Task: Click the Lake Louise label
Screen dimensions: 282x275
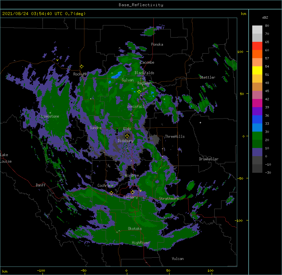Action: point(6,158)
